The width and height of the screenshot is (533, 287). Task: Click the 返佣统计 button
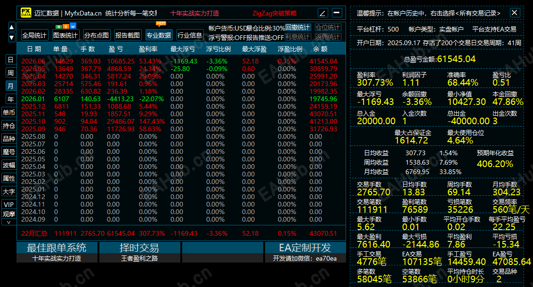328,37
